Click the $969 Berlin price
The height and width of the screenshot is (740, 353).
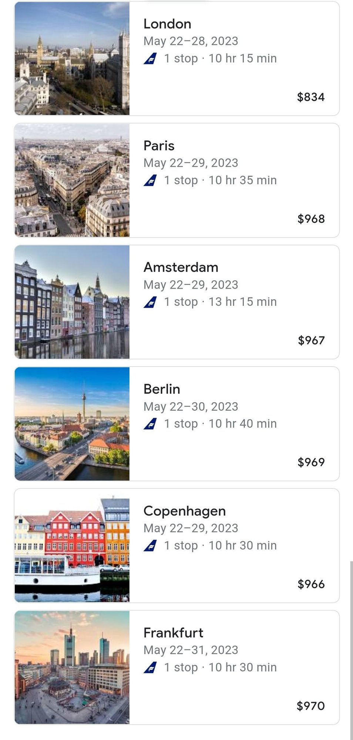click(311, 462)
